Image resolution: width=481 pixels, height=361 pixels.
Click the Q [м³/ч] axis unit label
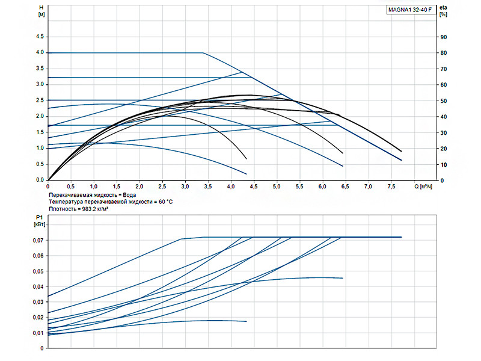pos(423,187)
